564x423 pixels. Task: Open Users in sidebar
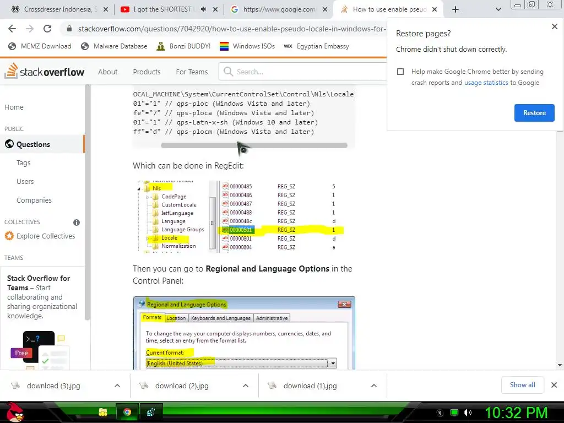25,182
